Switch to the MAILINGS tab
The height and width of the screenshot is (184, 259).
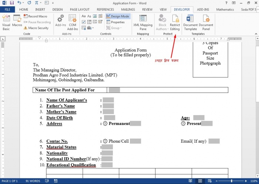pyautogui.click(x=128, y=9)
